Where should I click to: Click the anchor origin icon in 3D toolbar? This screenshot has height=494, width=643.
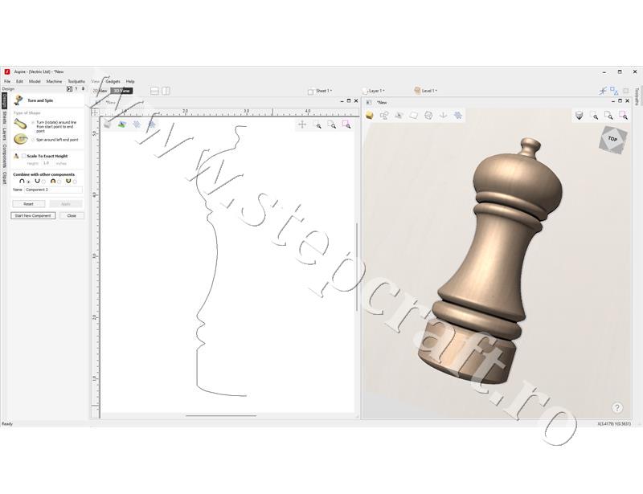pos(444,116)
